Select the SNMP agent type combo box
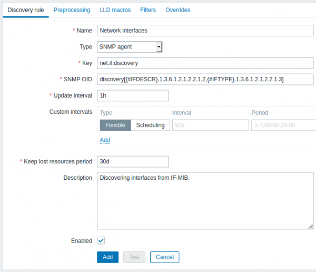 (130, 47)
